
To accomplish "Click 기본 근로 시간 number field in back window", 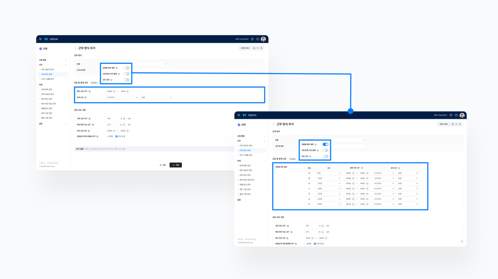I will (116, 118).
